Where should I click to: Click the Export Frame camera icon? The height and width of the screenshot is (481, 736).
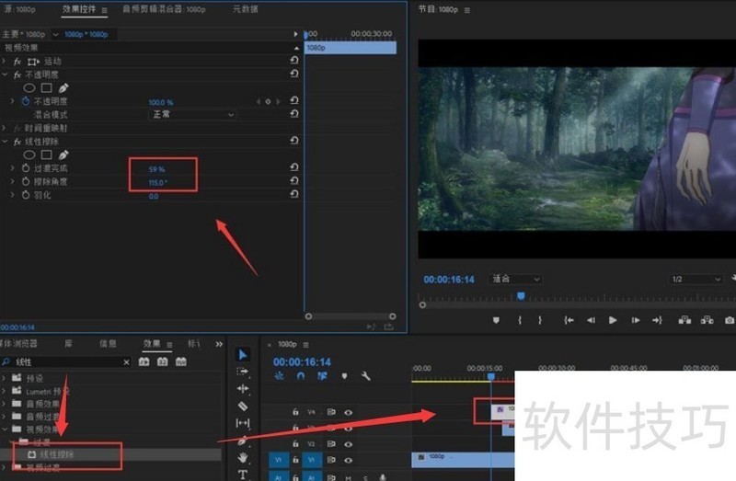click(x=730, y=320)
